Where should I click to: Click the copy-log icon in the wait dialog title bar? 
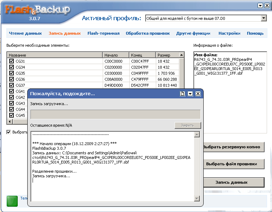point(182,94)
